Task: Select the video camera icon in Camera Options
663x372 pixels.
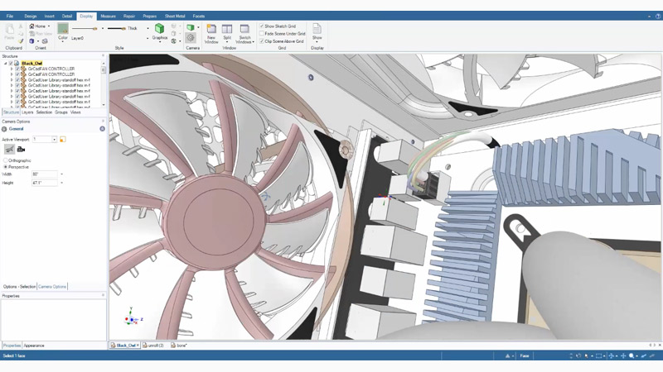Action: click(x=21, y=149)
